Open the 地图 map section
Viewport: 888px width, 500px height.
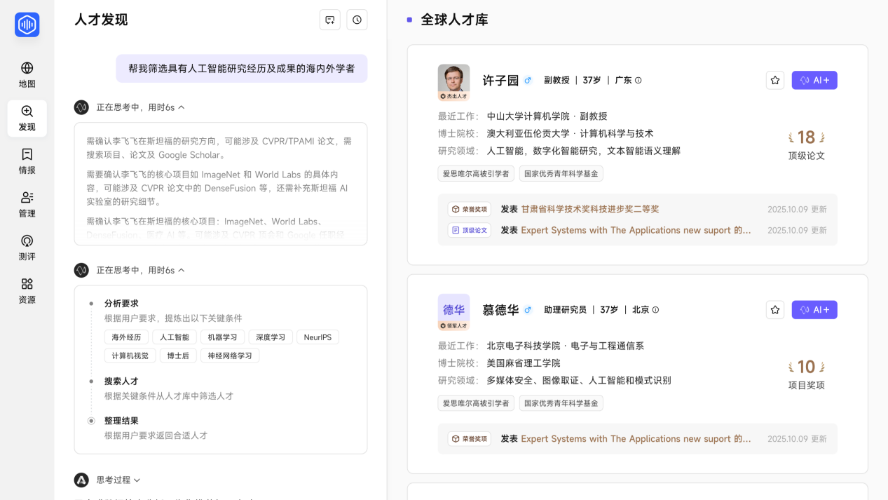tap(27, 75)
